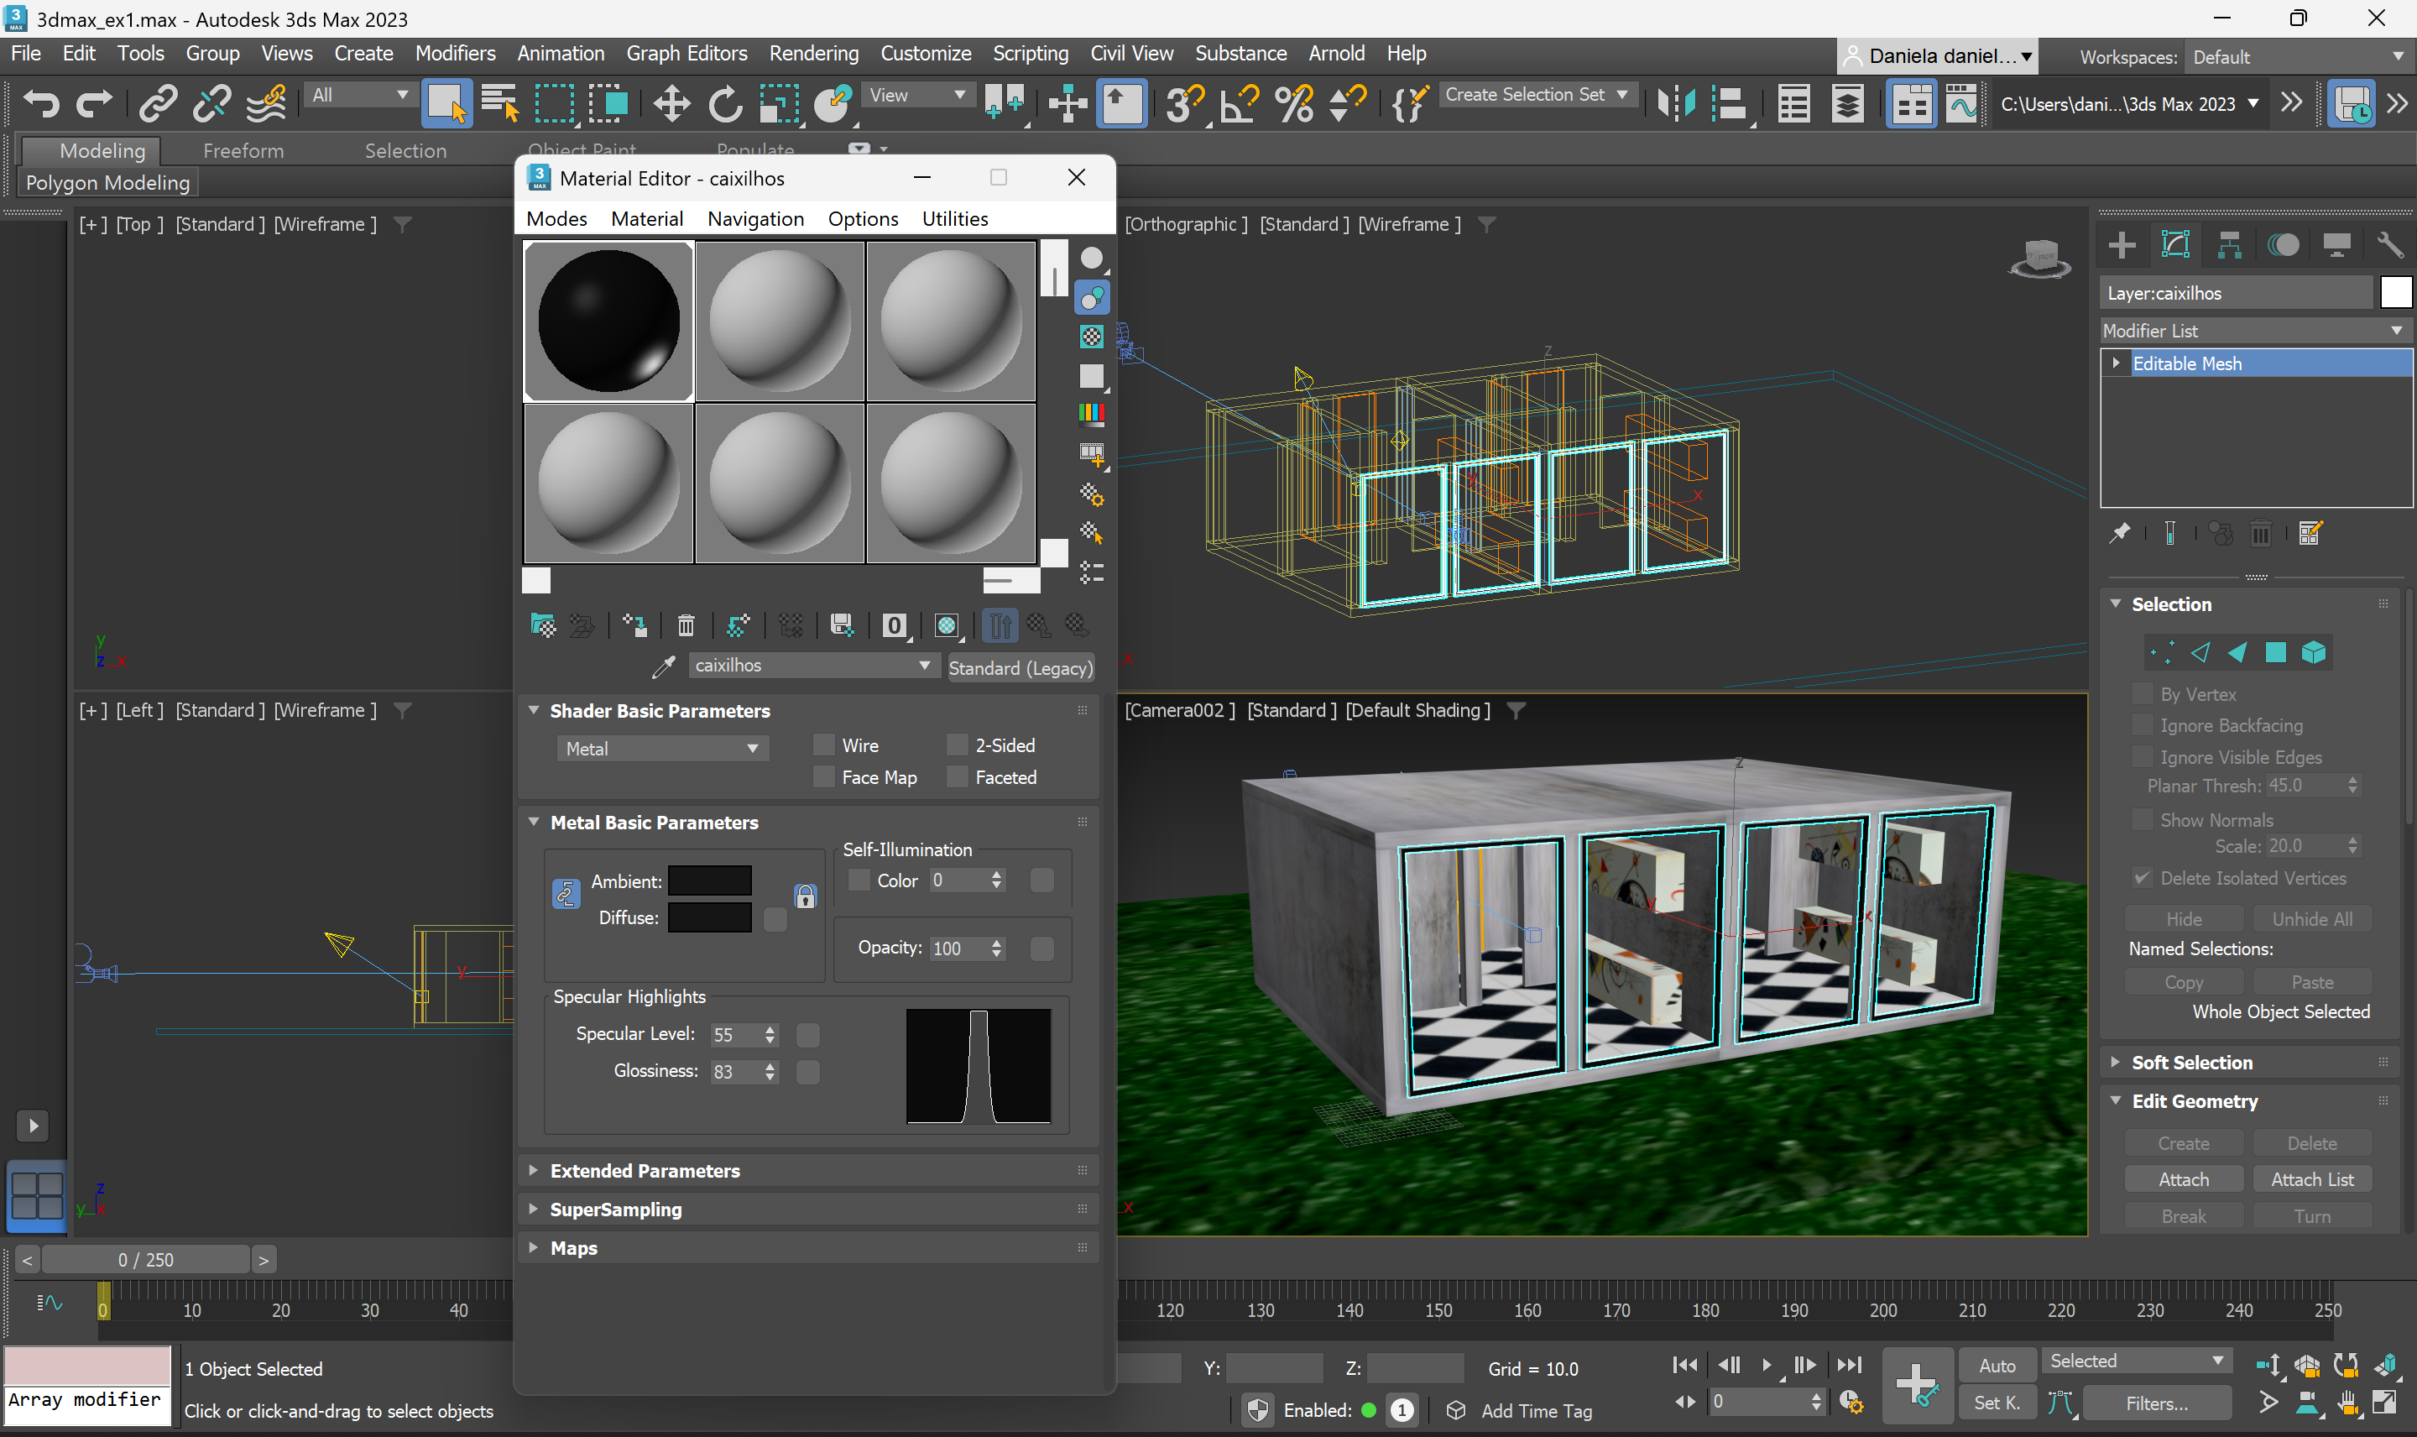Check the Wire shader option
This screenshot has height=1437, width=2417.
[x=824, y=745]
